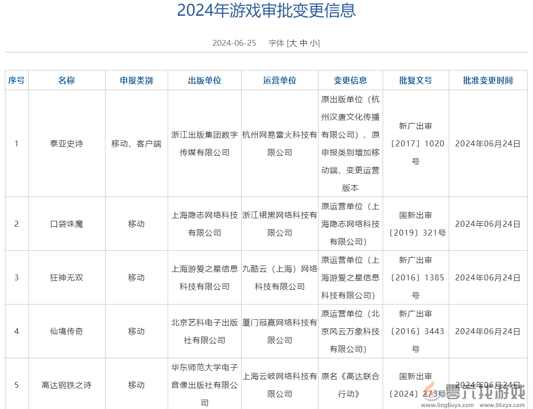Click the game name 狂神无双
This screenshot has height=409, width=533.
[67, 277]
